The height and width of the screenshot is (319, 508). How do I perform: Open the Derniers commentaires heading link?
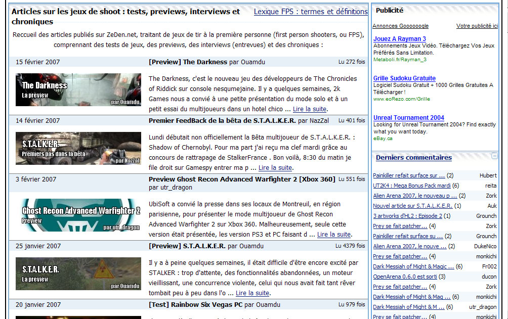tap(414, 158)
